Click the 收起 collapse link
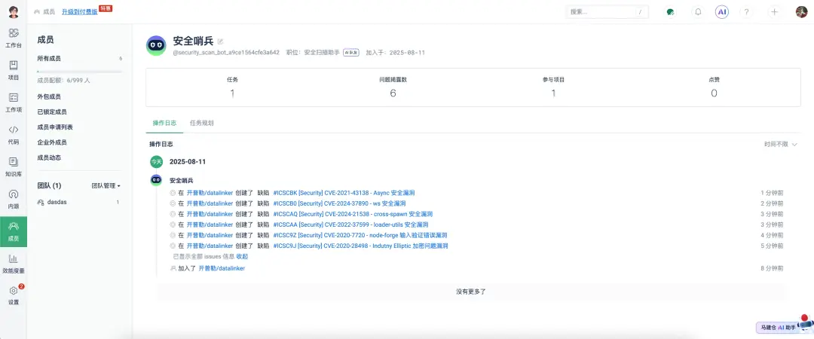The width and height of the screenshot is (814, 339). (x=242, y=256)
